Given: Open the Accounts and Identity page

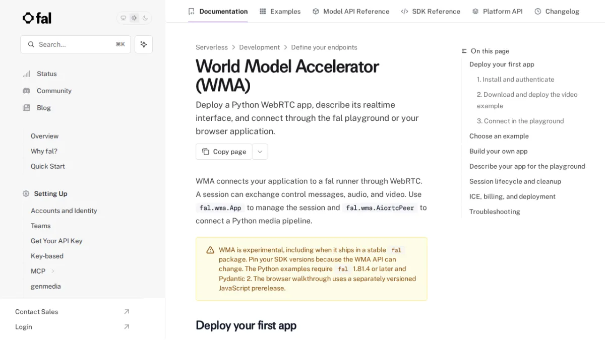Looking at the screenshot, I should pos(64,211).
